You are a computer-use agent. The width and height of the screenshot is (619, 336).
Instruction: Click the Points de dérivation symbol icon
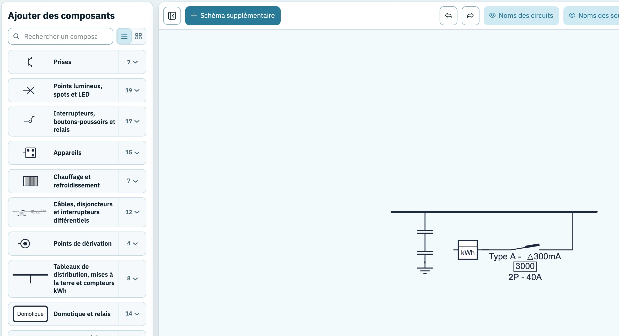(24, 244)
